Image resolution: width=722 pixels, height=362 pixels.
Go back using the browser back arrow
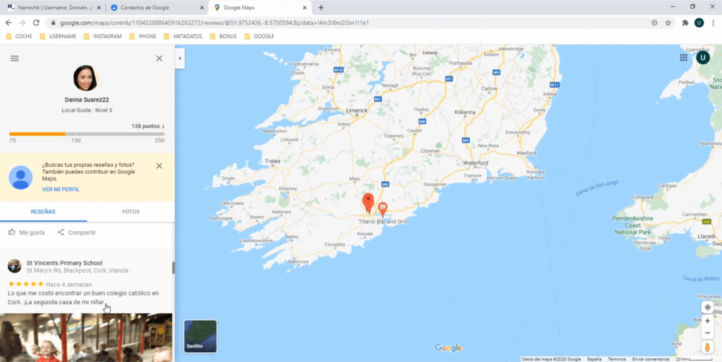coord(8,23)
